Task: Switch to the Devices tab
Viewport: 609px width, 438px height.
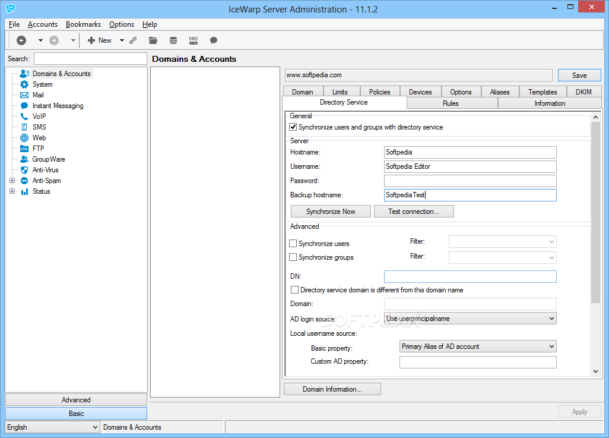Action: click(420, 92)
